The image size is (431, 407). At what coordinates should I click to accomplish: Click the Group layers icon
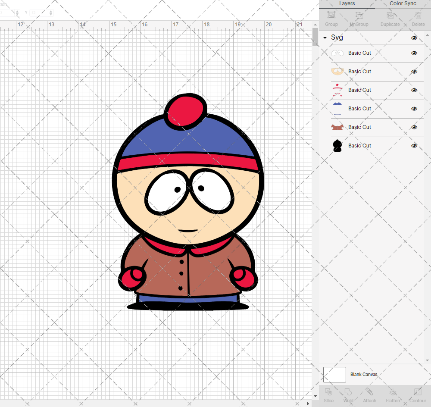[x=331, y=15]
